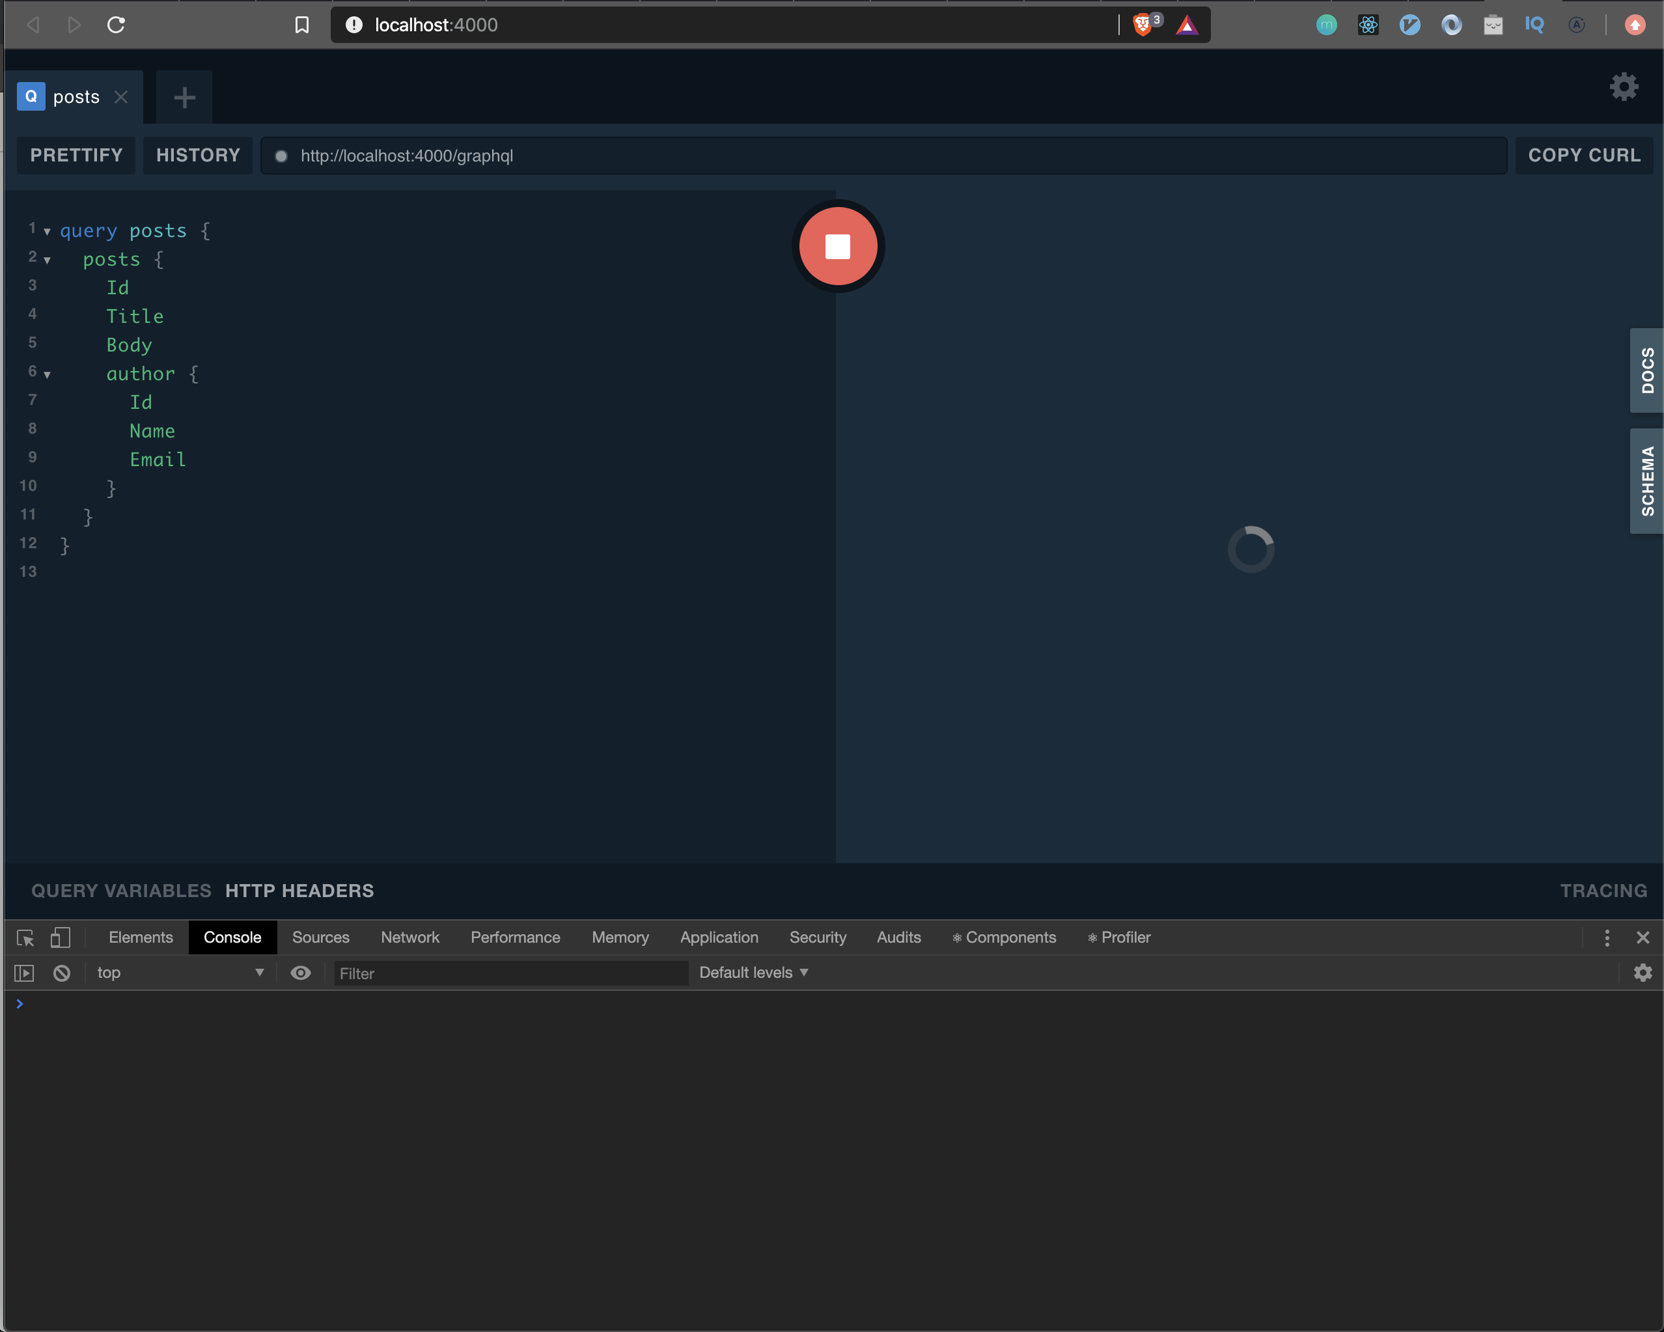Image resolution: width=1664 pixels, height=1332 pixels.
Task: Bookmark the current page
Action: (302, 24)
